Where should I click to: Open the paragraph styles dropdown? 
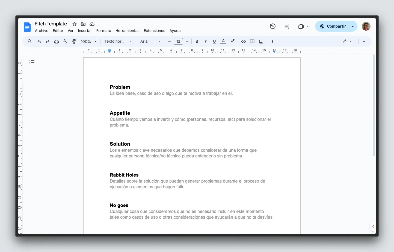pos(118,41)
